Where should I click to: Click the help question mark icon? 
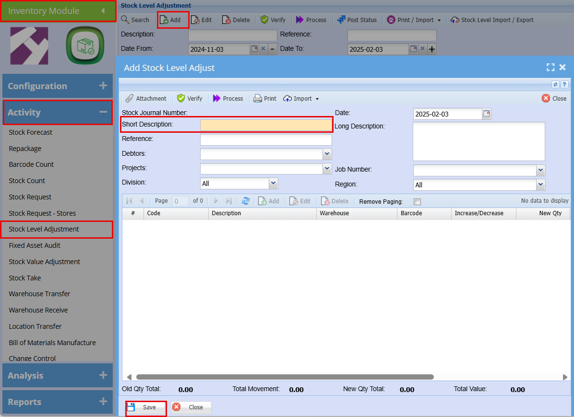564,84
